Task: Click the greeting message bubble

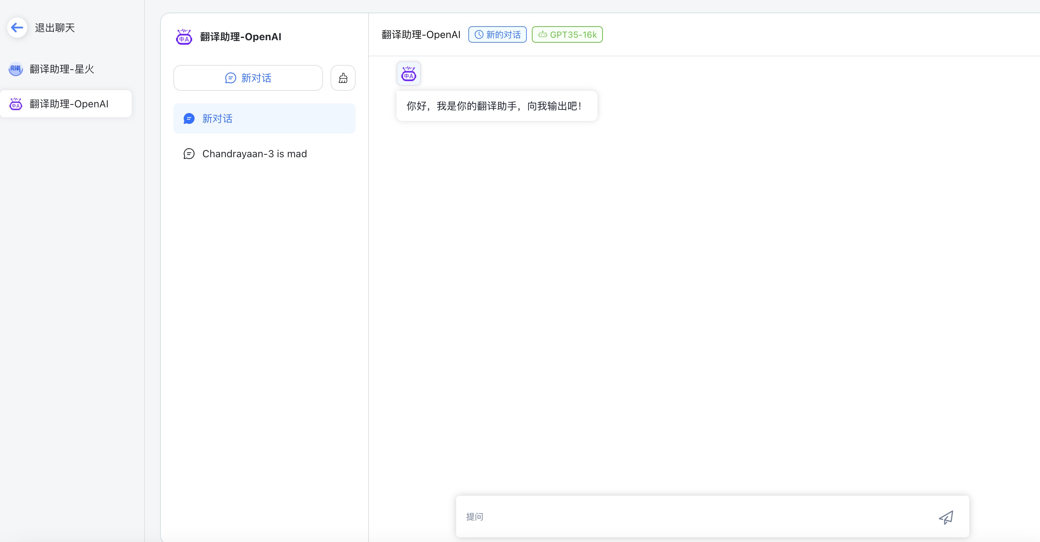Action: tap(497, 106)
